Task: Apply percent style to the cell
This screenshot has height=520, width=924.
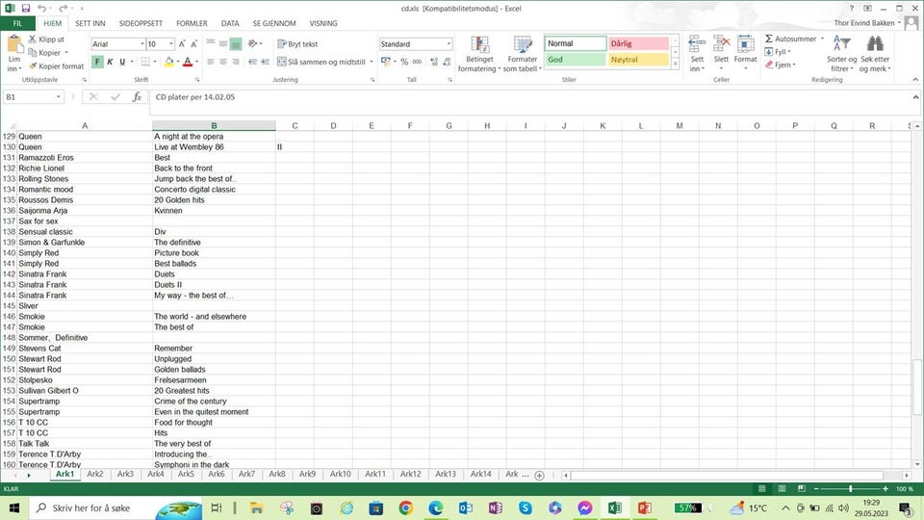Action: (x=404, y=62)
